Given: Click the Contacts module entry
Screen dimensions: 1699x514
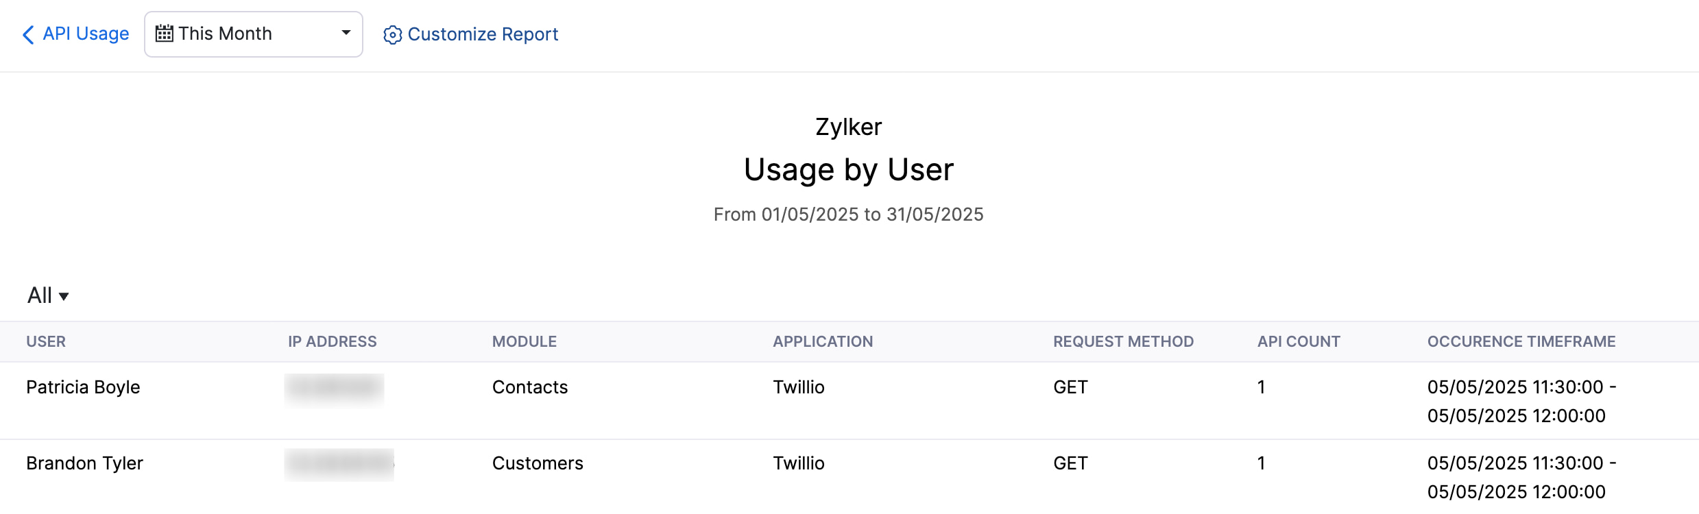Looking at the screenshot, I should pos(530,387).
